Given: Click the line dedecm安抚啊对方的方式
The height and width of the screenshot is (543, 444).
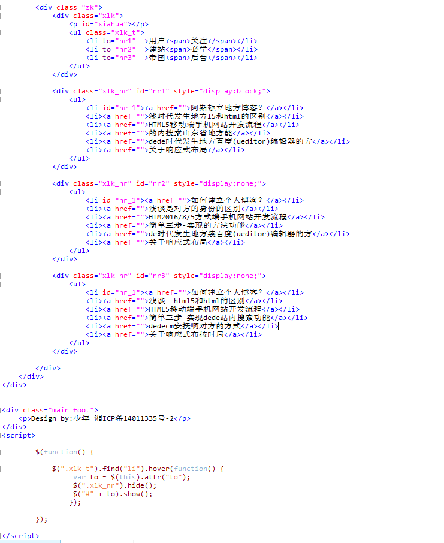Looking at the screenshot, I should [182, 326].
